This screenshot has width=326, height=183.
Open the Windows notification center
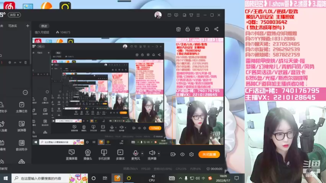(237, 178)
